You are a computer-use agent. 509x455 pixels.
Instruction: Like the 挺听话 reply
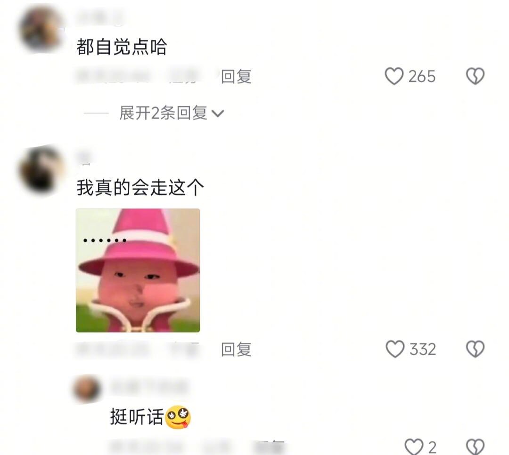(x=414, y=447)
